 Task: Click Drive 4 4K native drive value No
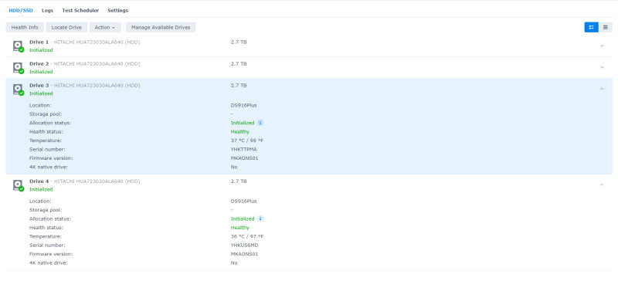(x=234, y=263)
